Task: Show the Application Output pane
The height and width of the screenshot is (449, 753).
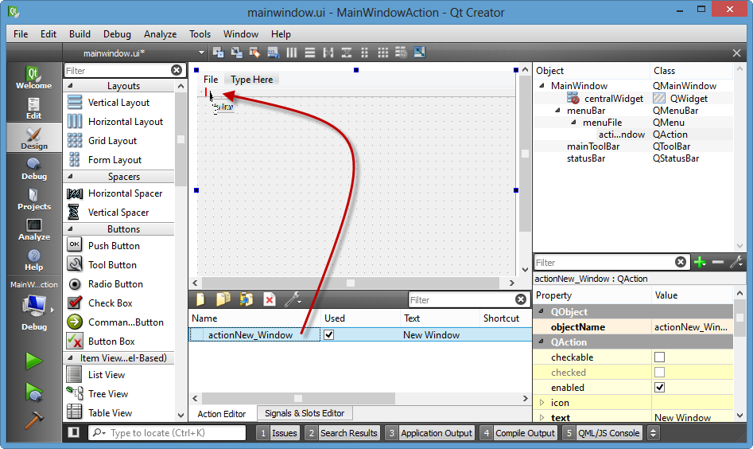Action: point(430,432)
